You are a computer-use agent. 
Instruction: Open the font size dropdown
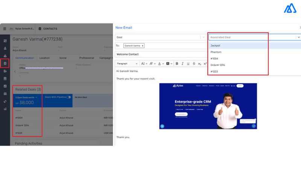coord(144,63)
